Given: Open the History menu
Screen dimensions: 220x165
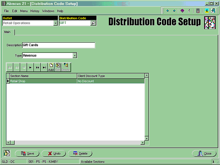Looking at the screenshot, I should [x=35, y=11].
